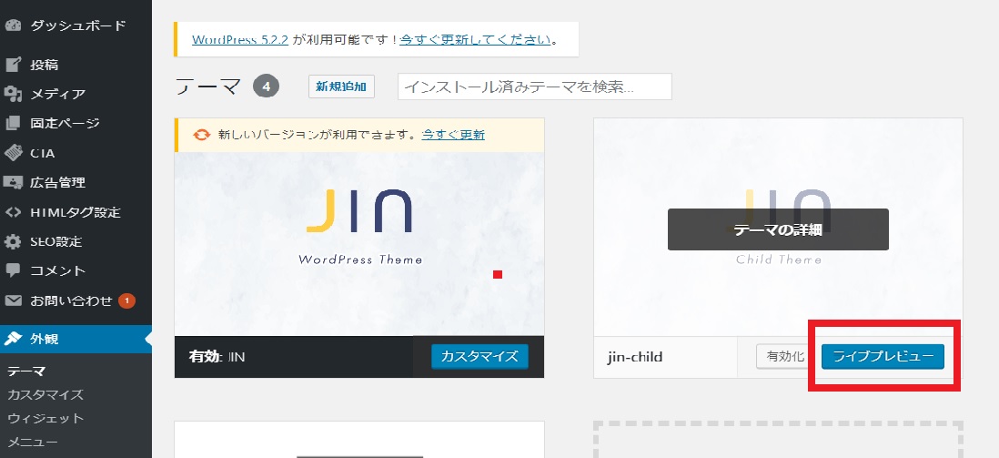Click the JIN WordPress Theme thumbnail
999x458 pixels.
[359, 244]
